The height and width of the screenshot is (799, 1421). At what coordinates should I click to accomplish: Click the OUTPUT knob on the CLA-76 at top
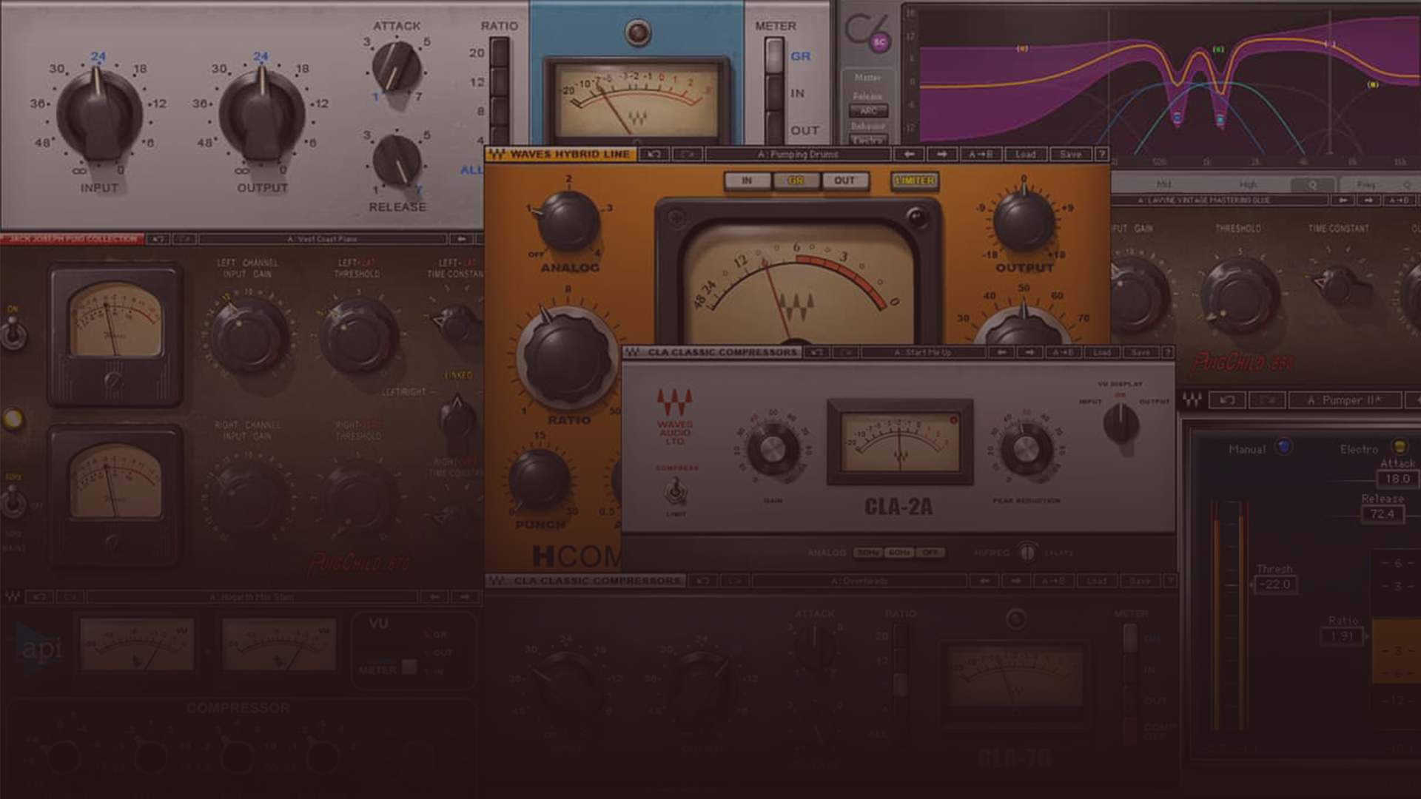pyautogui.click(x=262, y=113)
